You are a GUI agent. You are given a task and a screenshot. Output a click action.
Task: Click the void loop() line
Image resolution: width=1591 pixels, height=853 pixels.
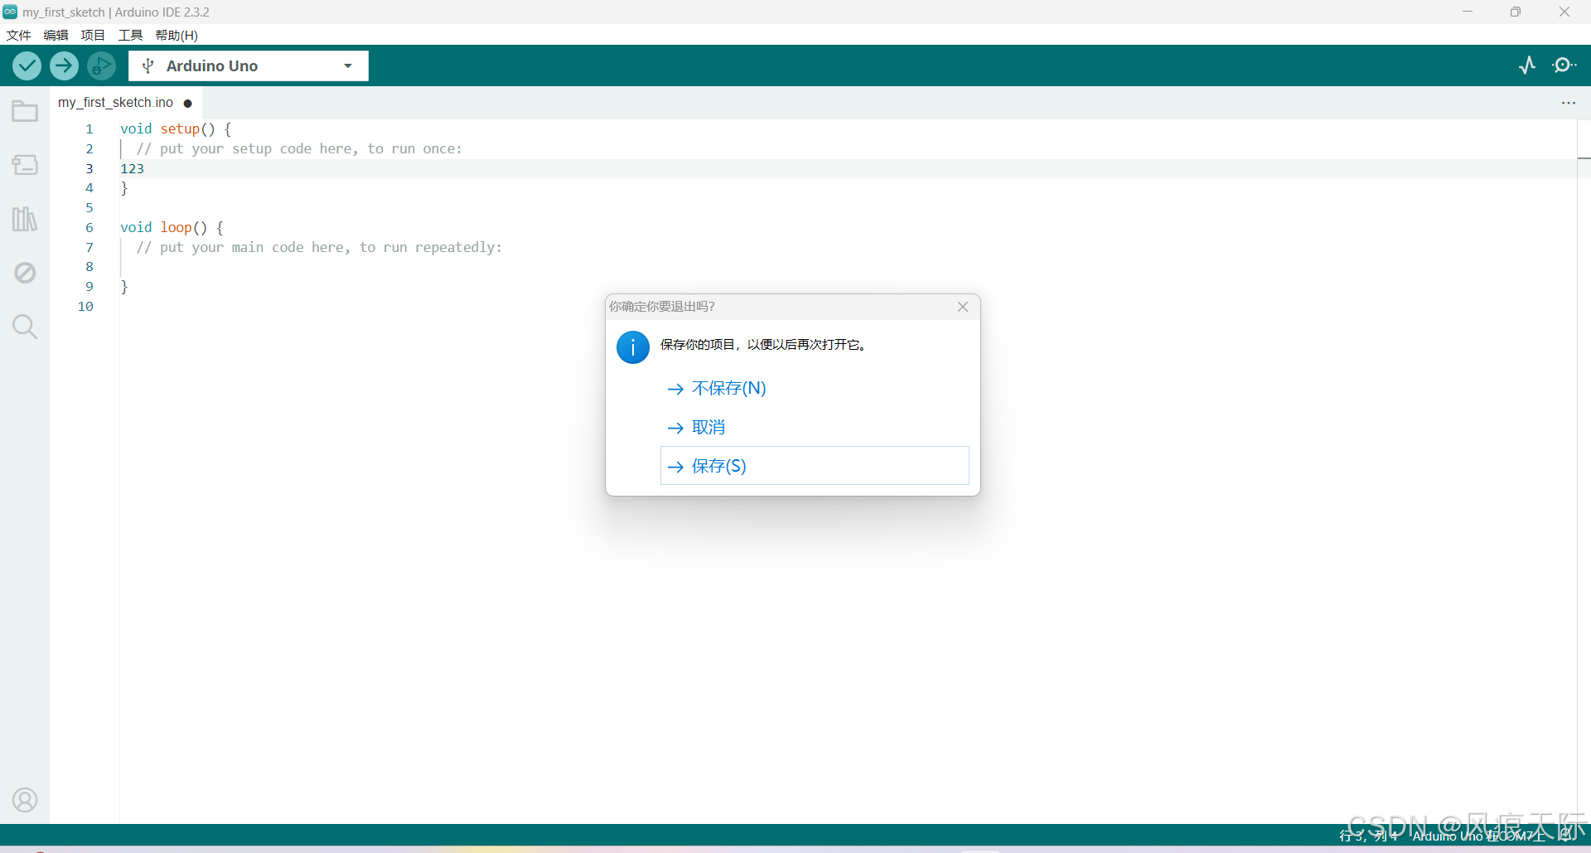(x=172, y=227)
